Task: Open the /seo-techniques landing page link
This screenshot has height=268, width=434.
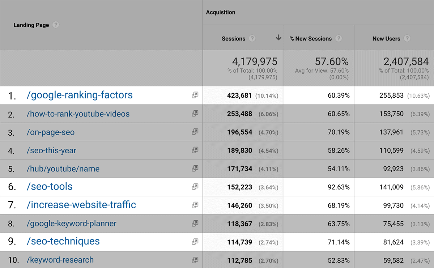Action: [63, 241]
